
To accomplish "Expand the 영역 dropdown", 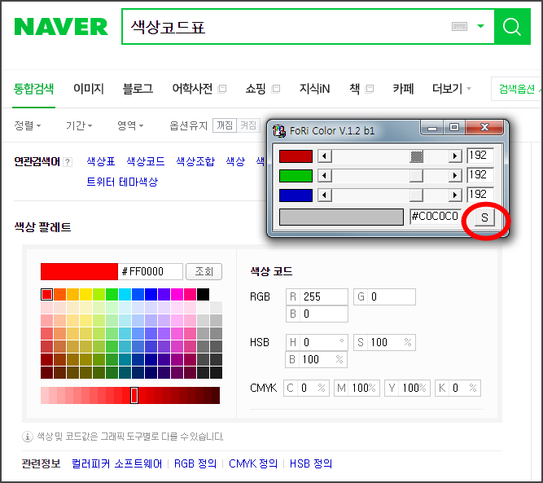I will tap(130, 125).
